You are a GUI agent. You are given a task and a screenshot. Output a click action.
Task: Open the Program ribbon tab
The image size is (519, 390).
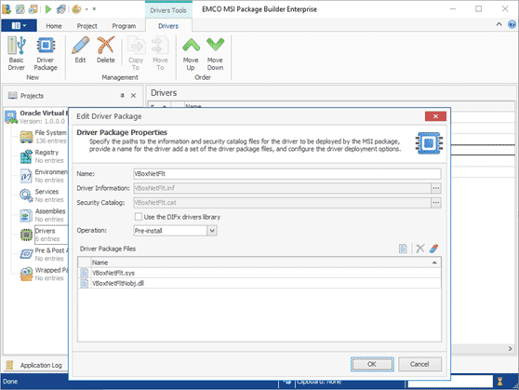pyautogui.click(x=124, y=26)
